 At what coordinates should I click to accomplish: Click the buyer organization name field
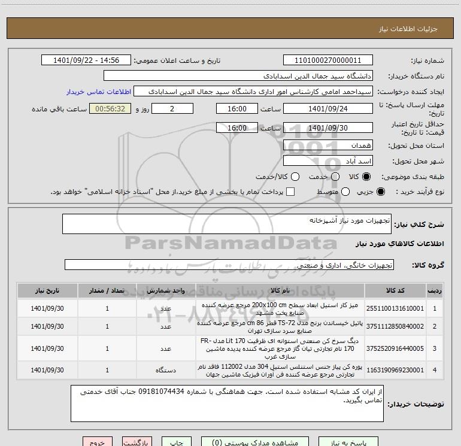click(x=238, y=76)
